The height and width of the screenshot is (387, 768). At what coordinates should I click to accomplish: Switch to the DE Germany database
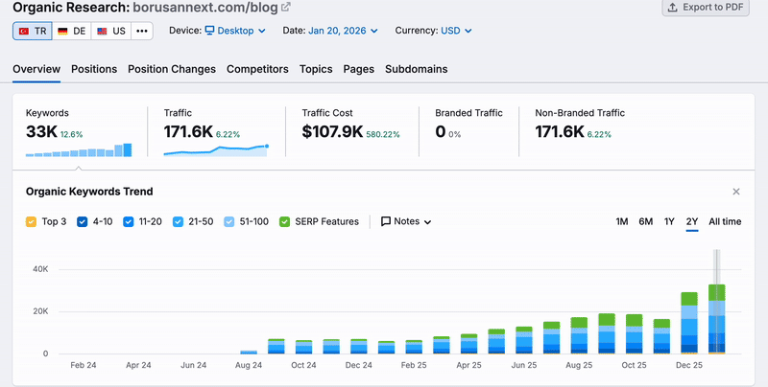pyautogui.click(x=72, y=31)
